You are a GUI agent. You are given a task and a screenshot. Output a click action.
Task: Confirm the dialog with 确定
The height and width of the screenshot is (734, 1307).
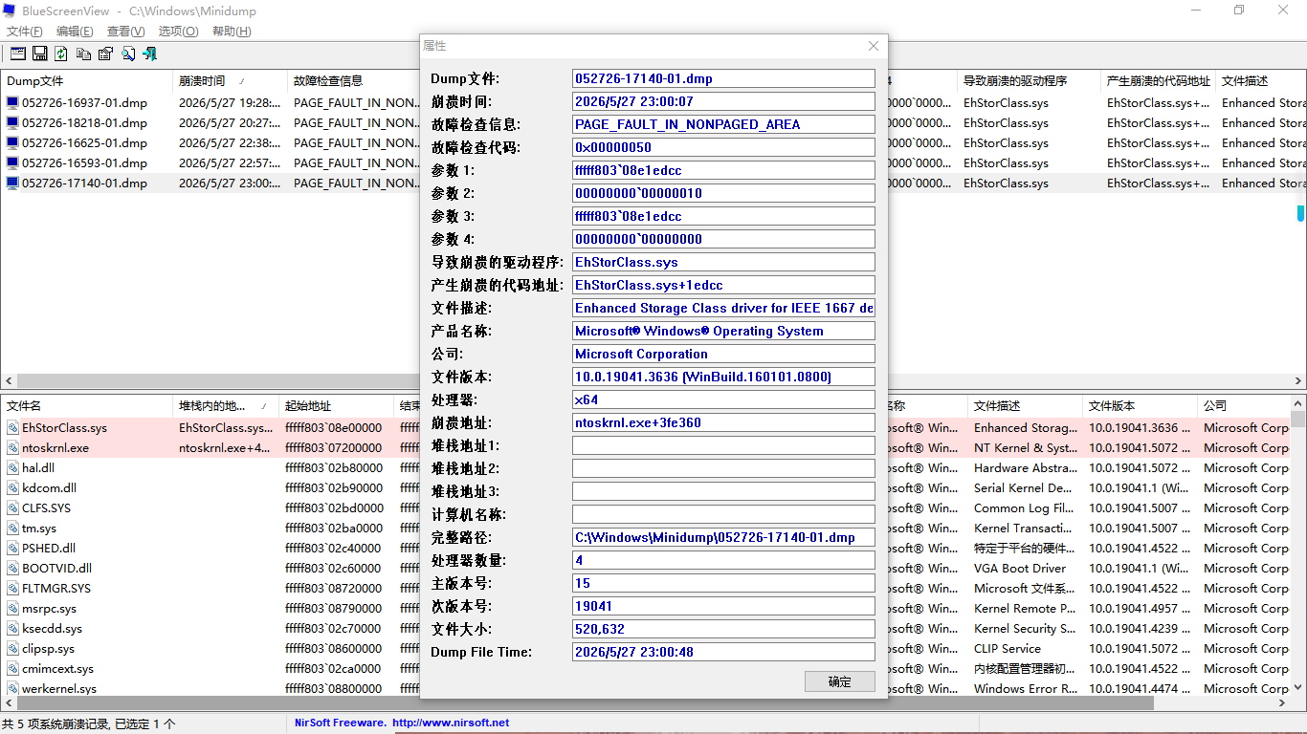tap(840, 681)
